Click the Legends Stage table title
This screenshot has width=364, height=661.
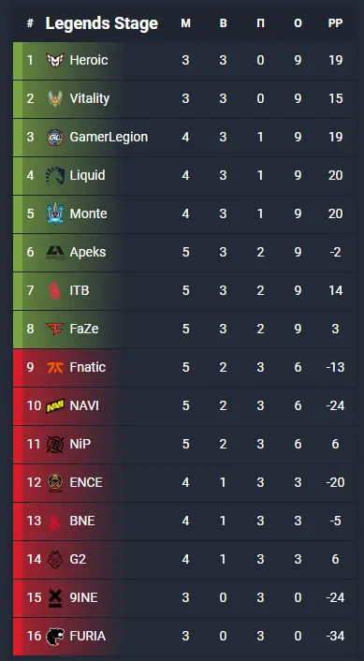(x=102, y=23)
